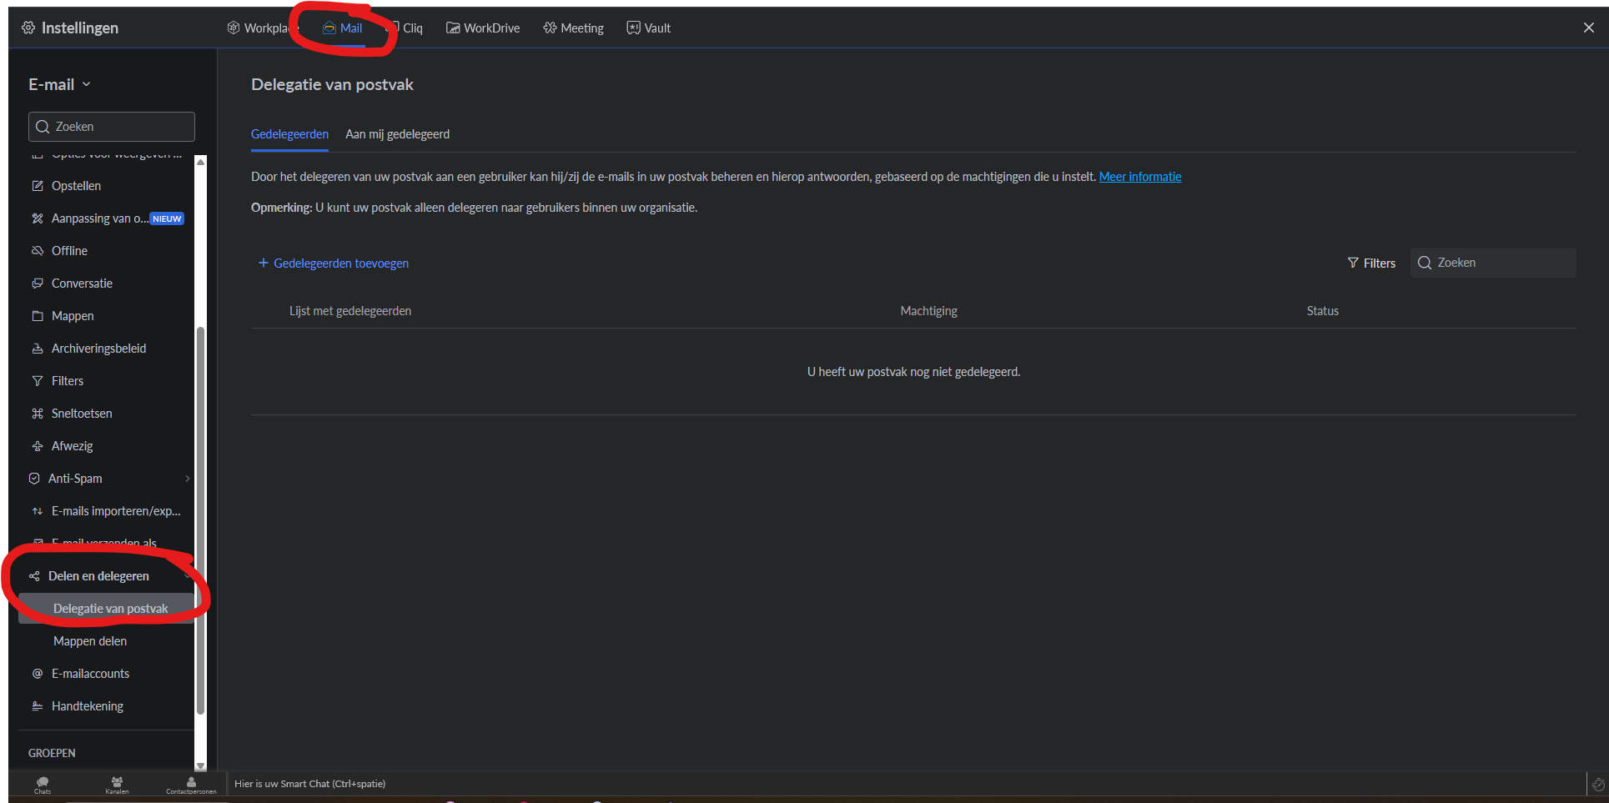Open the Afwezig settings item
Screen dimensions: 1609x803
(x=73, y=446)
